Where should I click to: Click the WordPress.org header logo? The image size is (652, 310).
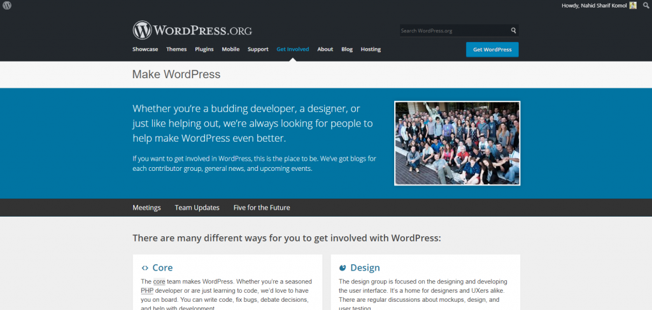point(192,30)
